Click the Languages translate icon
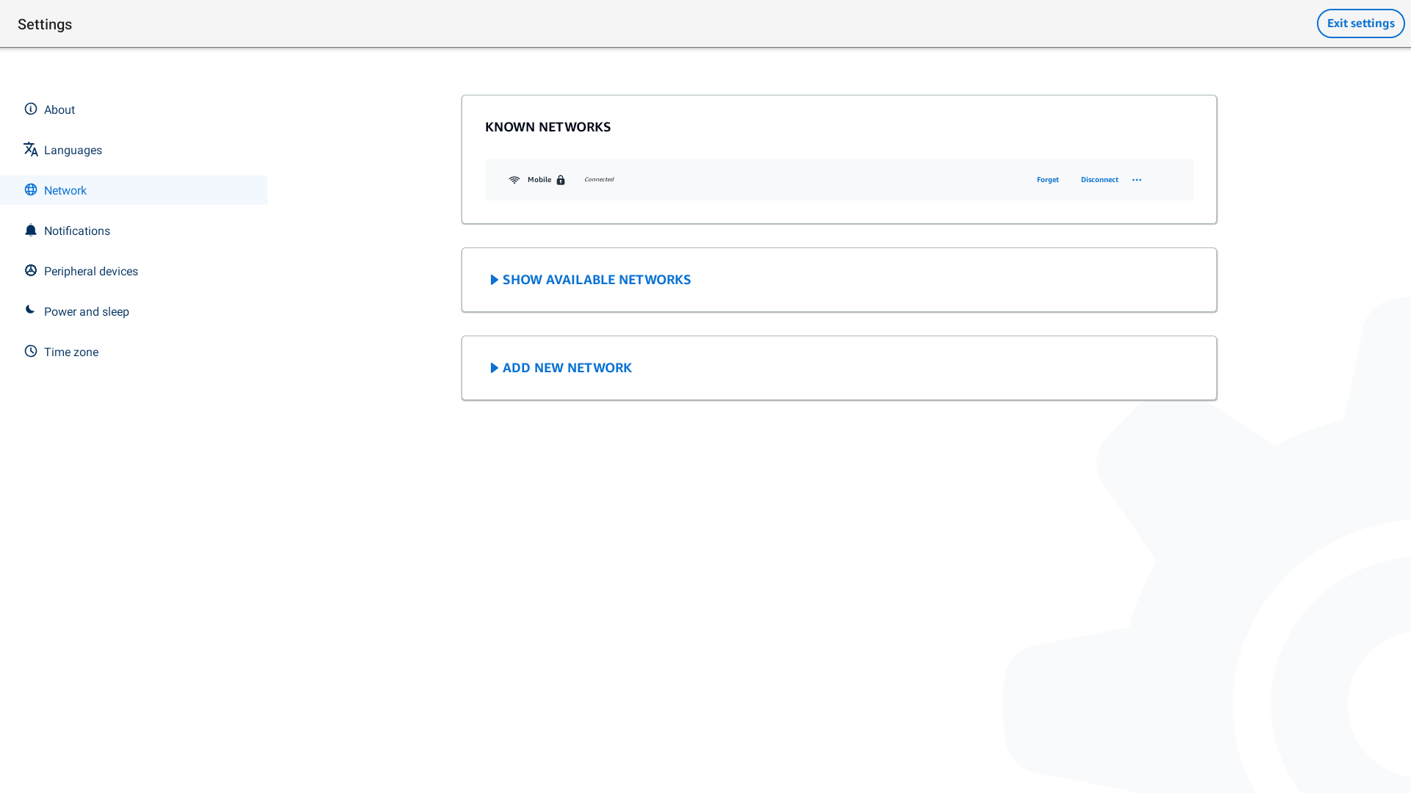Viewport: 1411px width, 793px height. click(31, 149)
